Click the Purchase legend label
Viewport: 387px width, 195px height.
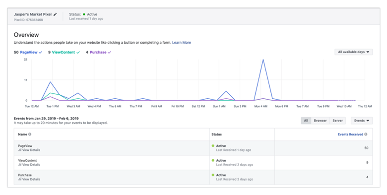[98, 52]
